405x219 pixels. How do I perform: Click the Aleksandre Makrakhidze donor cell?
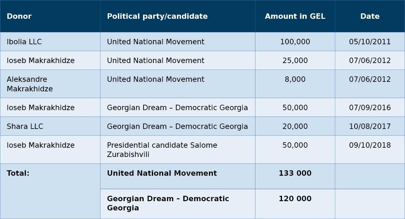50,84
